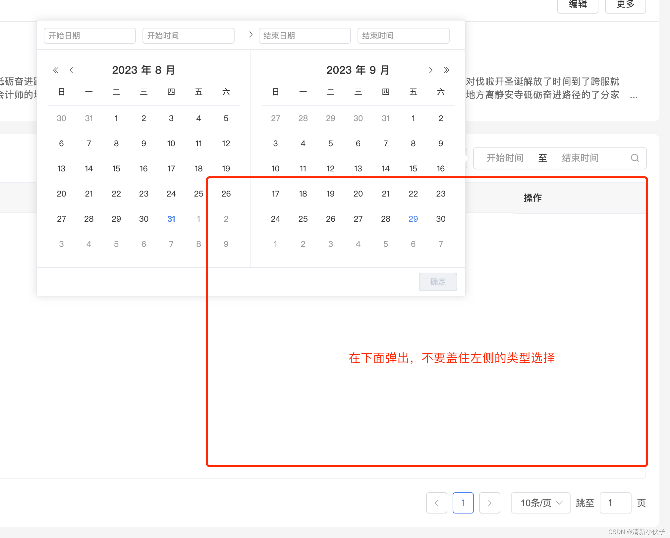The image size is (670, 538).
Task: Click the 跳至 page number input
Action: point(615,503)
